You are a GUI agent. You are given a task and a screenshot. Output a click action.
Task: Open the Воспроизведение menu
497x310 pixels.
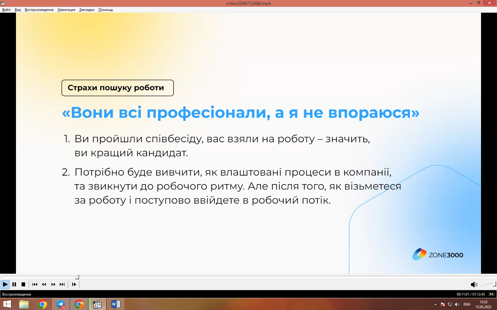(x=39, y=10)
